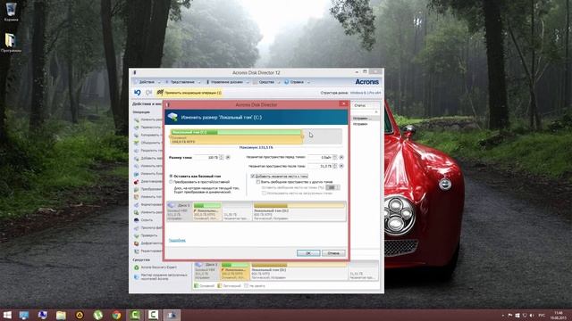Click the 'Максимум: 131,5 ГБ' text
572x321 pixels.
click(x=256, y=147)
